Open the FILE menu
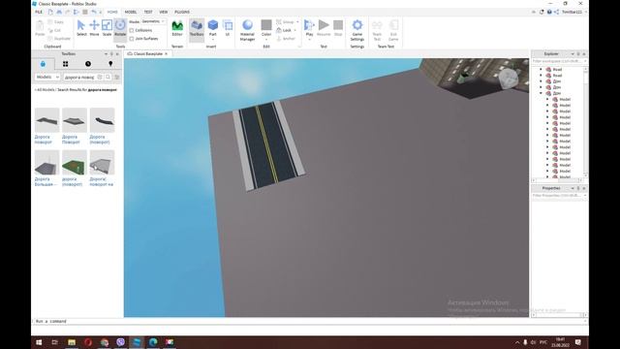The height and width of the screenshot is (349, 620). tap(39, 12)
